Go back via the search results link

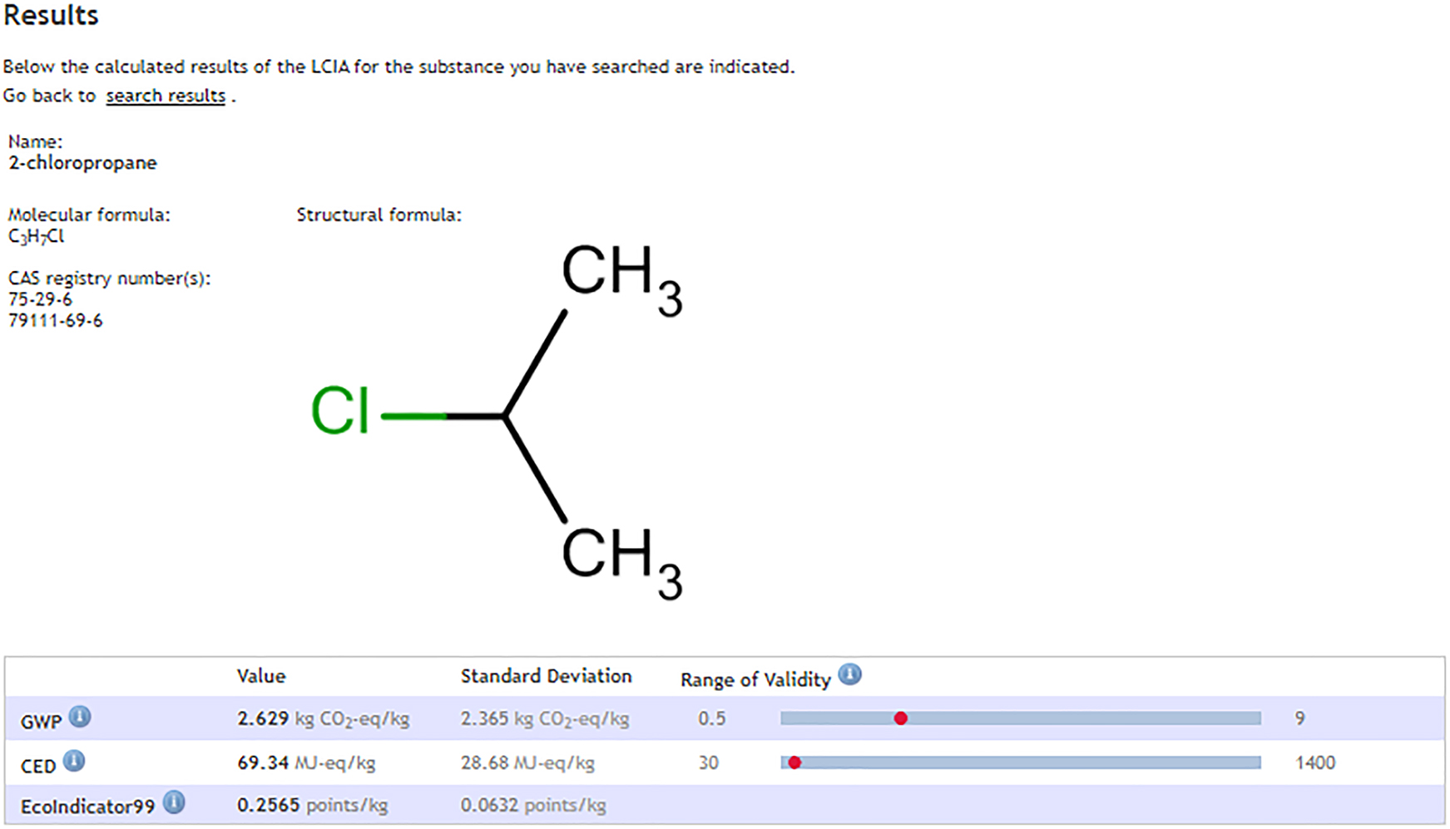point(164,95)
